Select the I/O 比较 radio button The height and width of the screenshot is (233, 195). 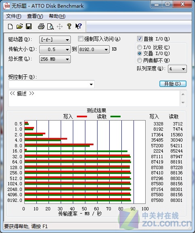coord(140,47)
